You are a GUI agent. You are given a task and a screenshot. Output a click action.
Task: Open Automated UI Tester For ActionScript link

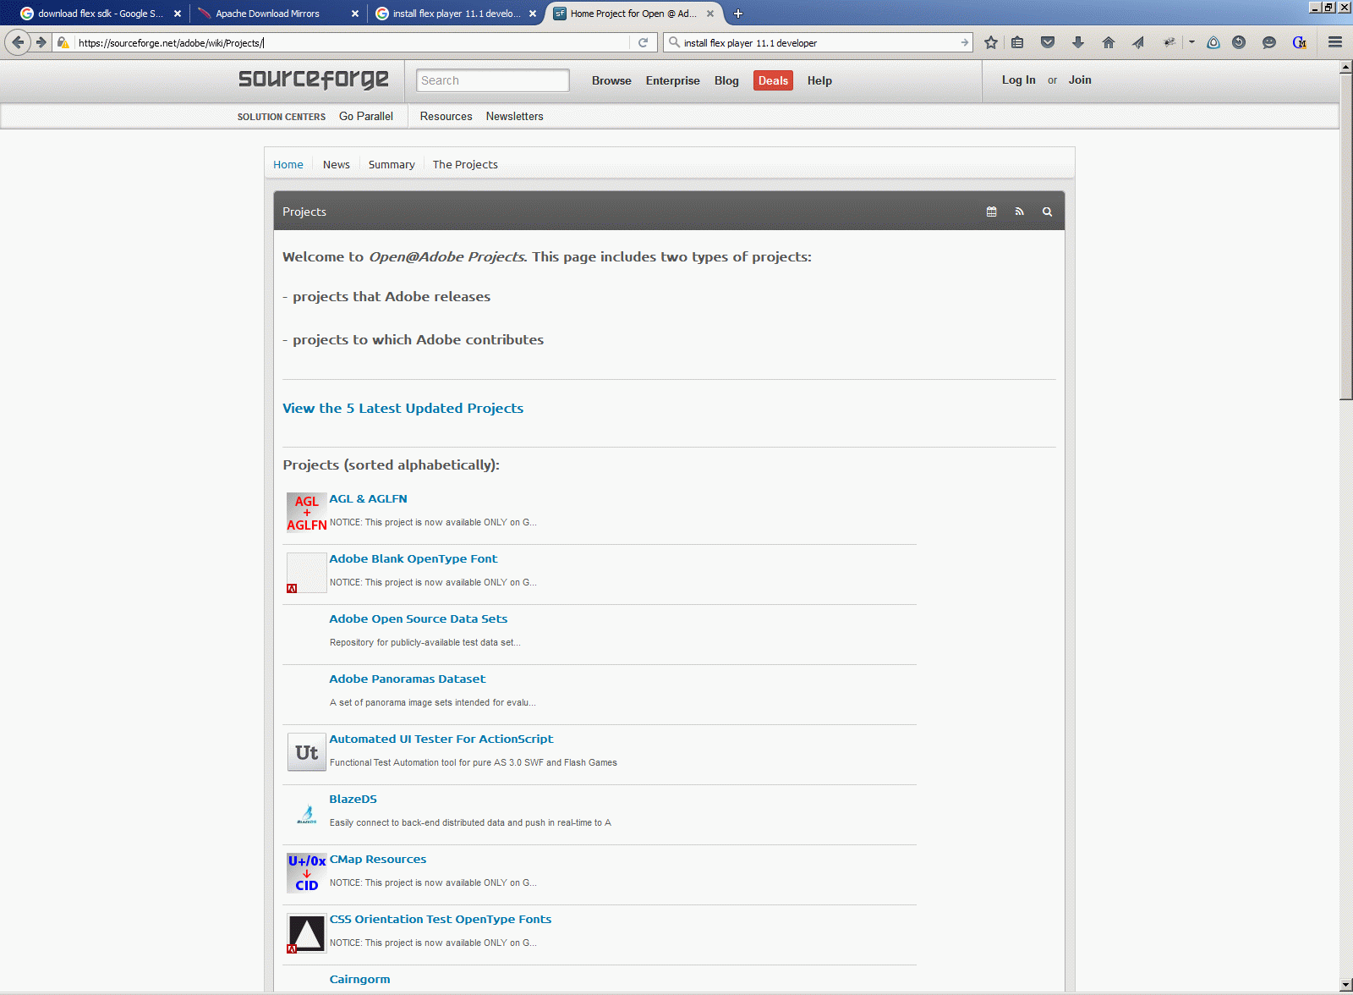[x=441, y=739]
